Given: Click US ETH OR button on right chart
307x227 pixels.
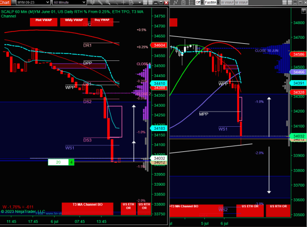Looking at the screenshot, I should coord(250,211).
